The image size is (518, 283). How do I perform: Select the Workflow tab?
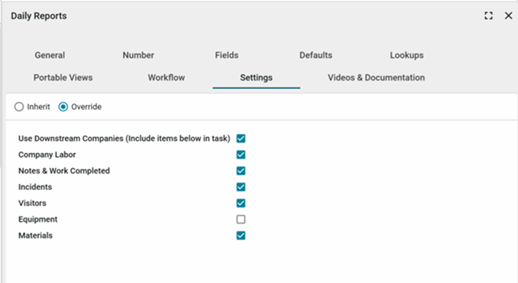[166, 78]
